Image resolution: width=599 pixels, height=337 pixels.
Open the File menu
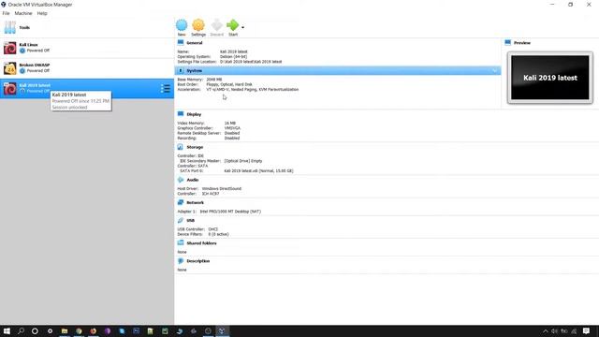coord(7,13)
